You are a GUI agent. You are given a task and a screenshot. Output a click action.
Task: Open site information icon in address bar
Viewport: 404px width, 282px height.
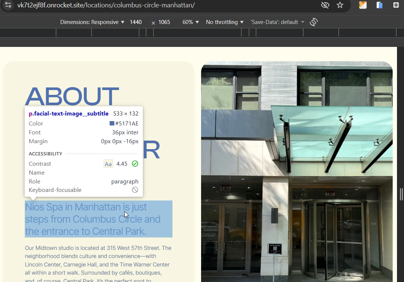coord(8,5)
